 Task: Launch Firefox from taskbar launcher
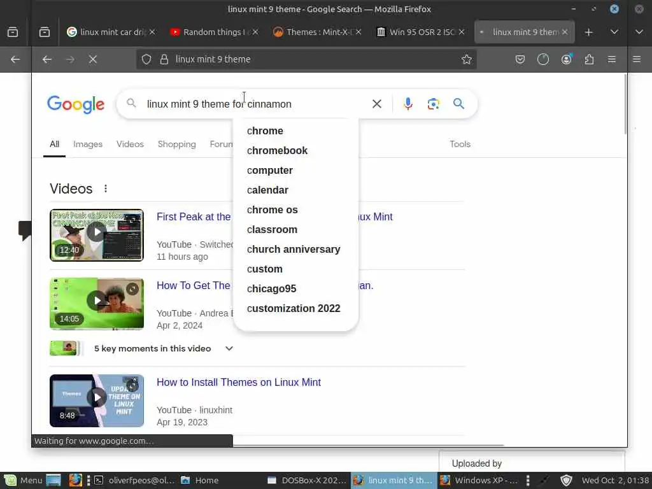tap(75, 480)
